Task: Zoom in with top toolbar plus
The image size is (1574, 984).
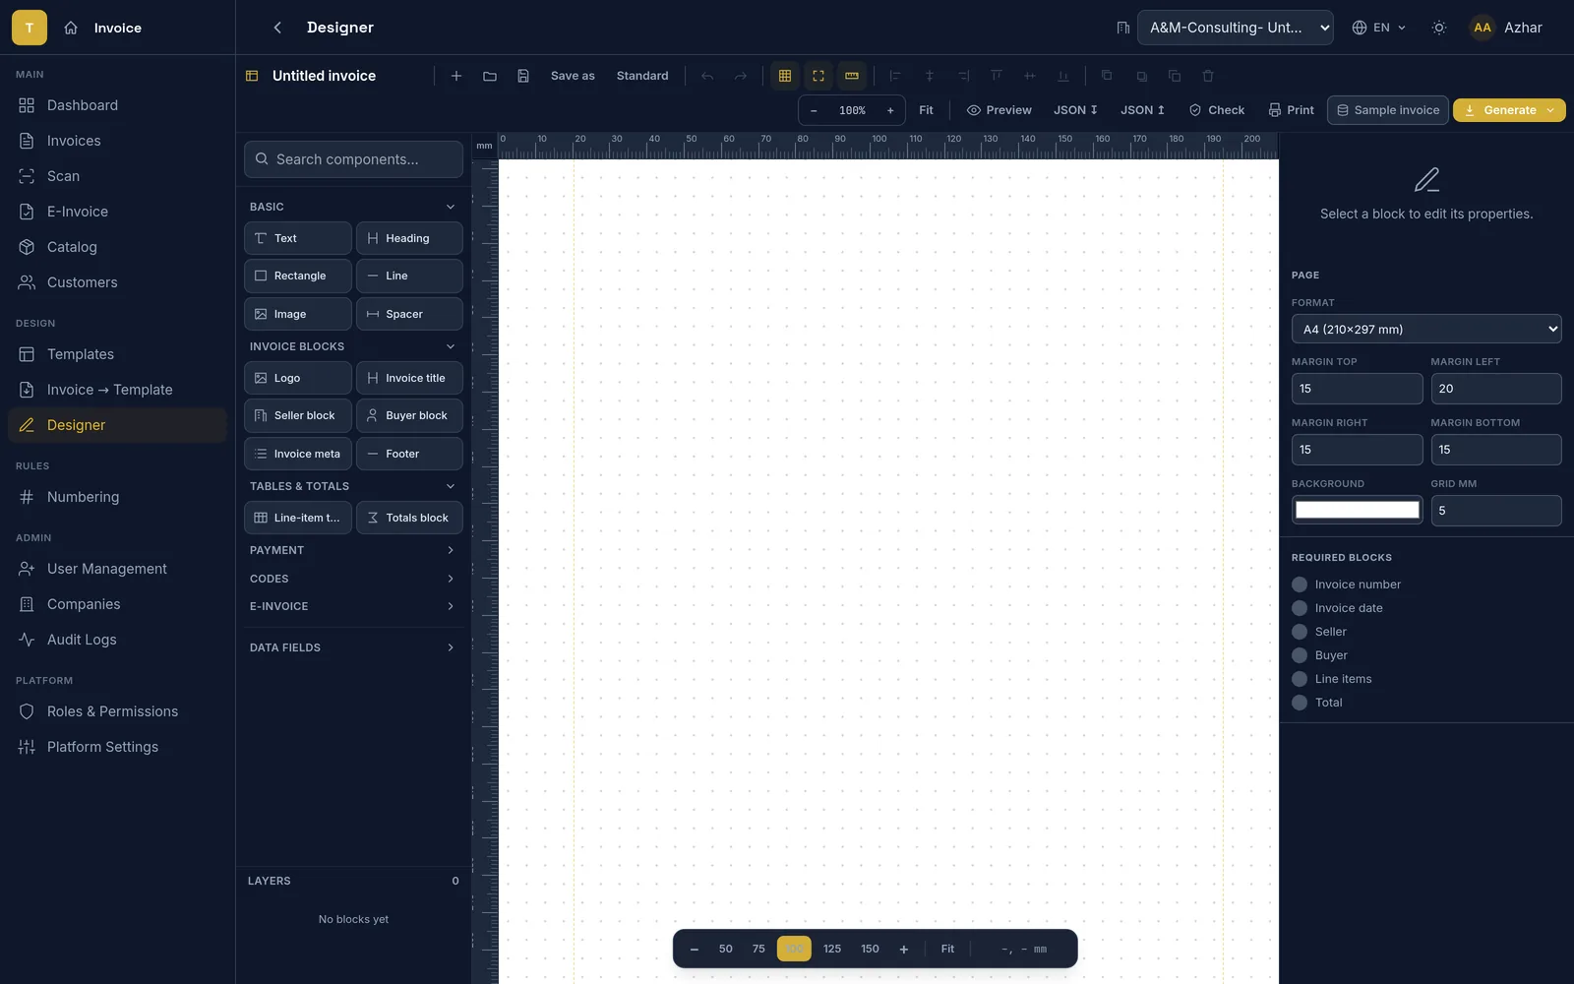Action: tap(890, 110)
